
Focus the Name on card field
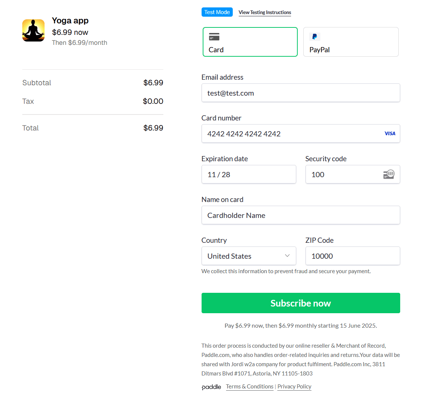[300, 215]
